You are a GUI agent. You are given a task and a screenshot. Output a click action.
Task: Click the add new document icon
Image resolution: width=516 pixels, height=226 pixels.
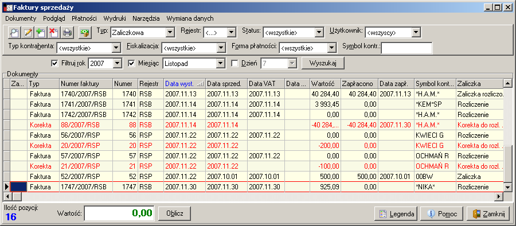click(41, 33)
